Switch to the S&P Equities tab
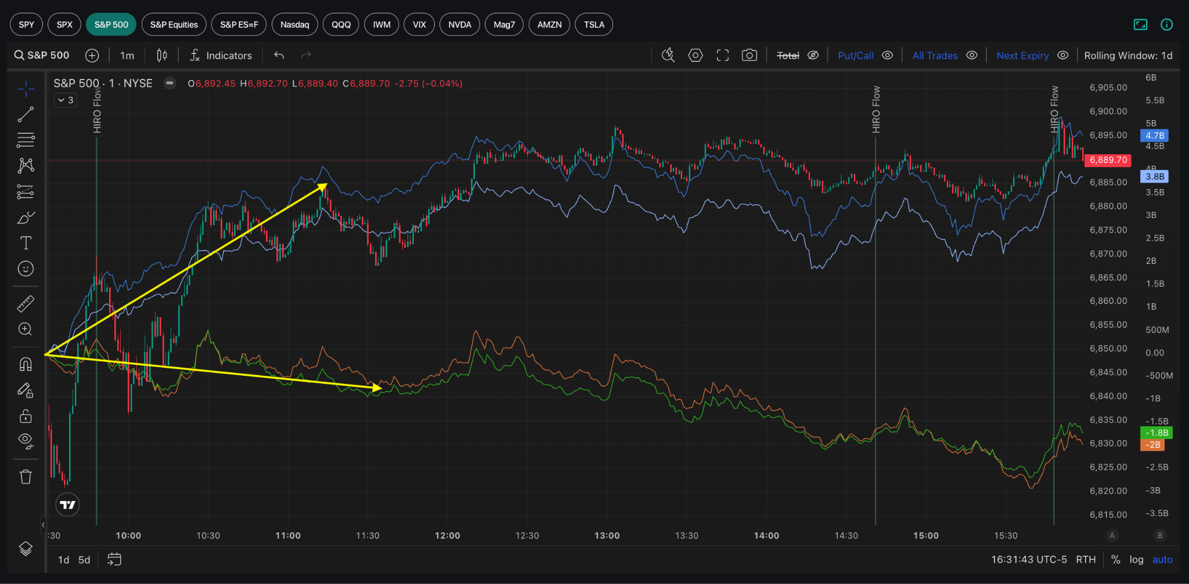The image size is (1189, 584). click(174, 24)
